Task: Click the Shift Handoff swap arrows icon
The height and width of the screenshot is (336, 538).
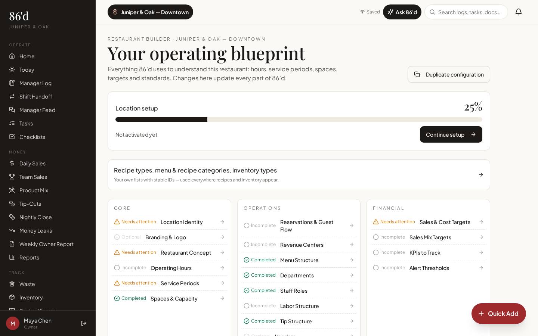Action: tap(12, 96)
